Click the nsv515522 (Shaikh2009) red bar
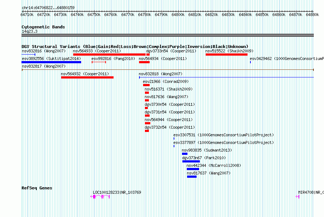The width and height of the screenshot is (324, 217). point(226,55)
